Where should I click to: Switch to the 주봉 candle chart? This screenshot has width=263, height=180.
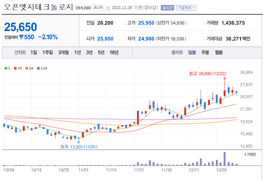click(x=205, y=52)
